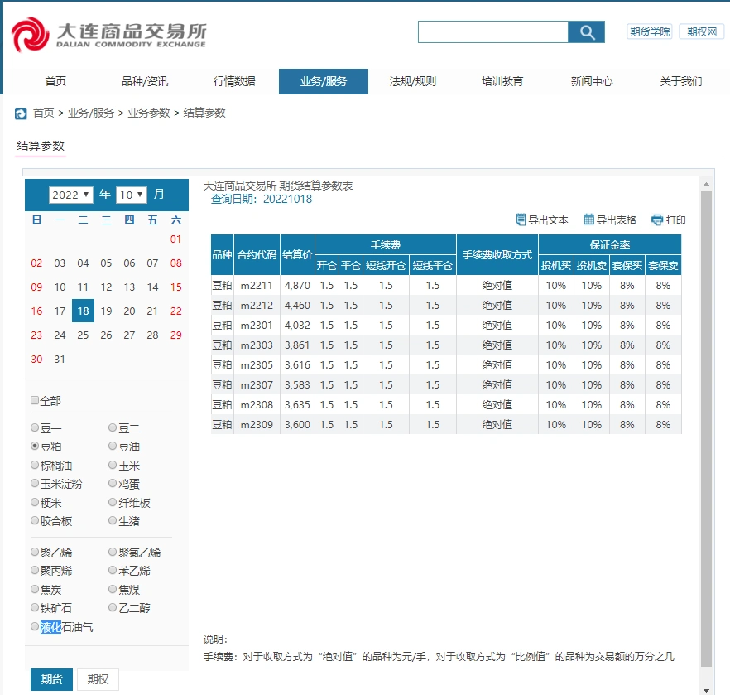Switch to the 期权 tab
The image size is (730, 695).
tap(97, 678)
